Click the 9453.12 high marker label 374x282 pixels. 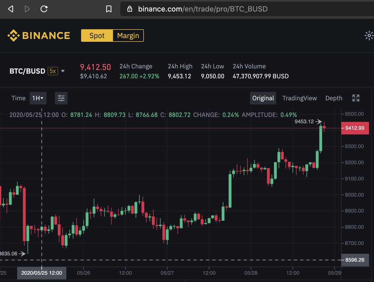(304, 122)
